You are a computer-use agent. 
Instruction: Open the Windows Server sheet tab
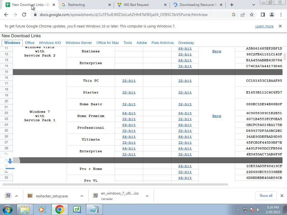pos(79,43)
